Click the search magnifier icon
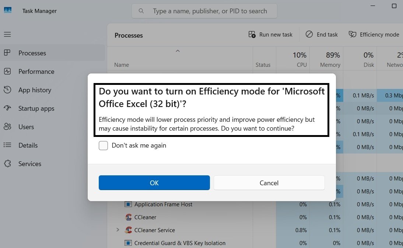The height and width of the screenshot is (248, 403). coord(141,11)
